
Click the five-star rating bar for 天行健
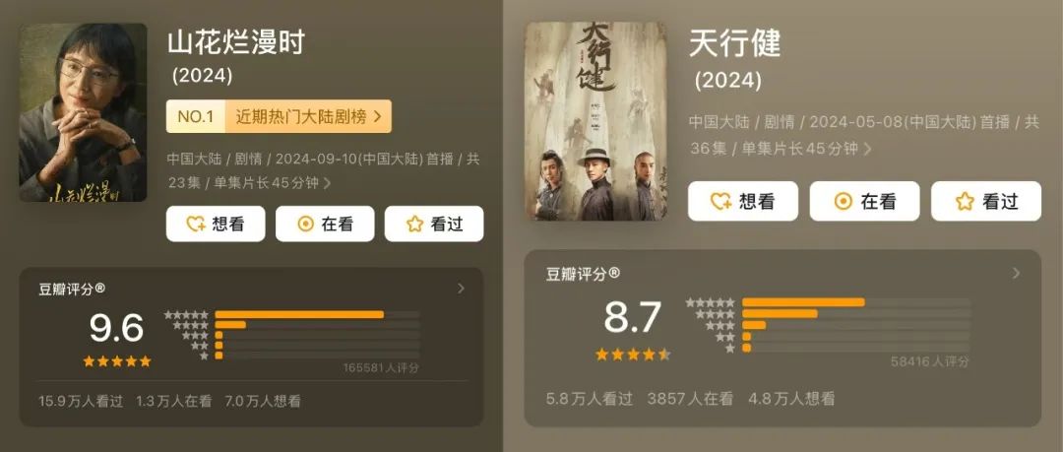[x=856, y=302]
